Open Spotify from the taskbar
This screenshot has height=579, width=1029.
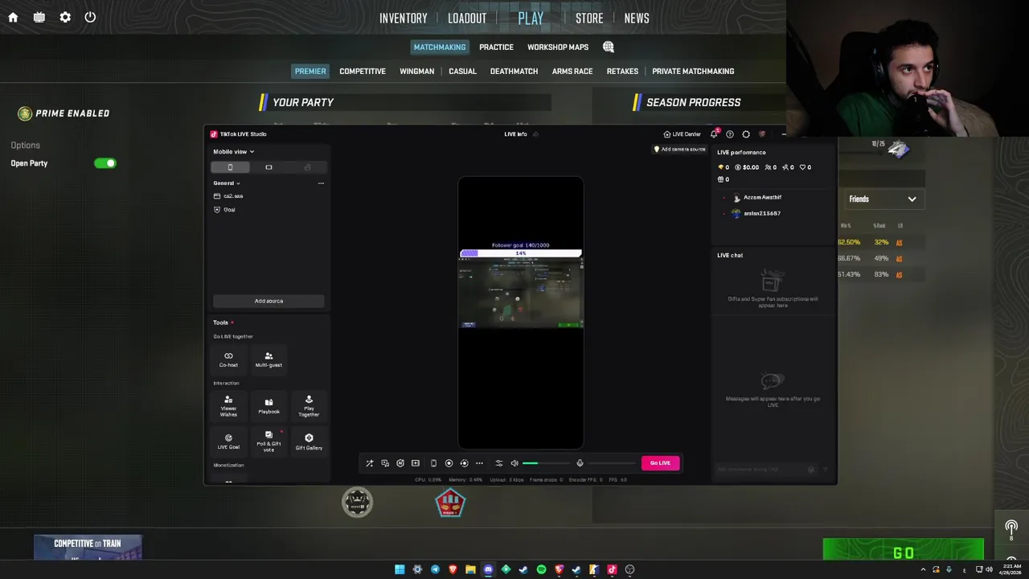pos(541,569)
